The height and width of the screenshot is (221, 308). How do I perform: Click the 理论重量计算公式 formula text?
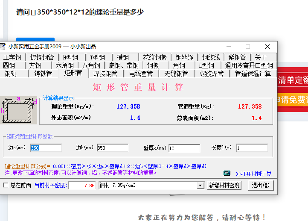pyautogui.click(x=106, y=166)
